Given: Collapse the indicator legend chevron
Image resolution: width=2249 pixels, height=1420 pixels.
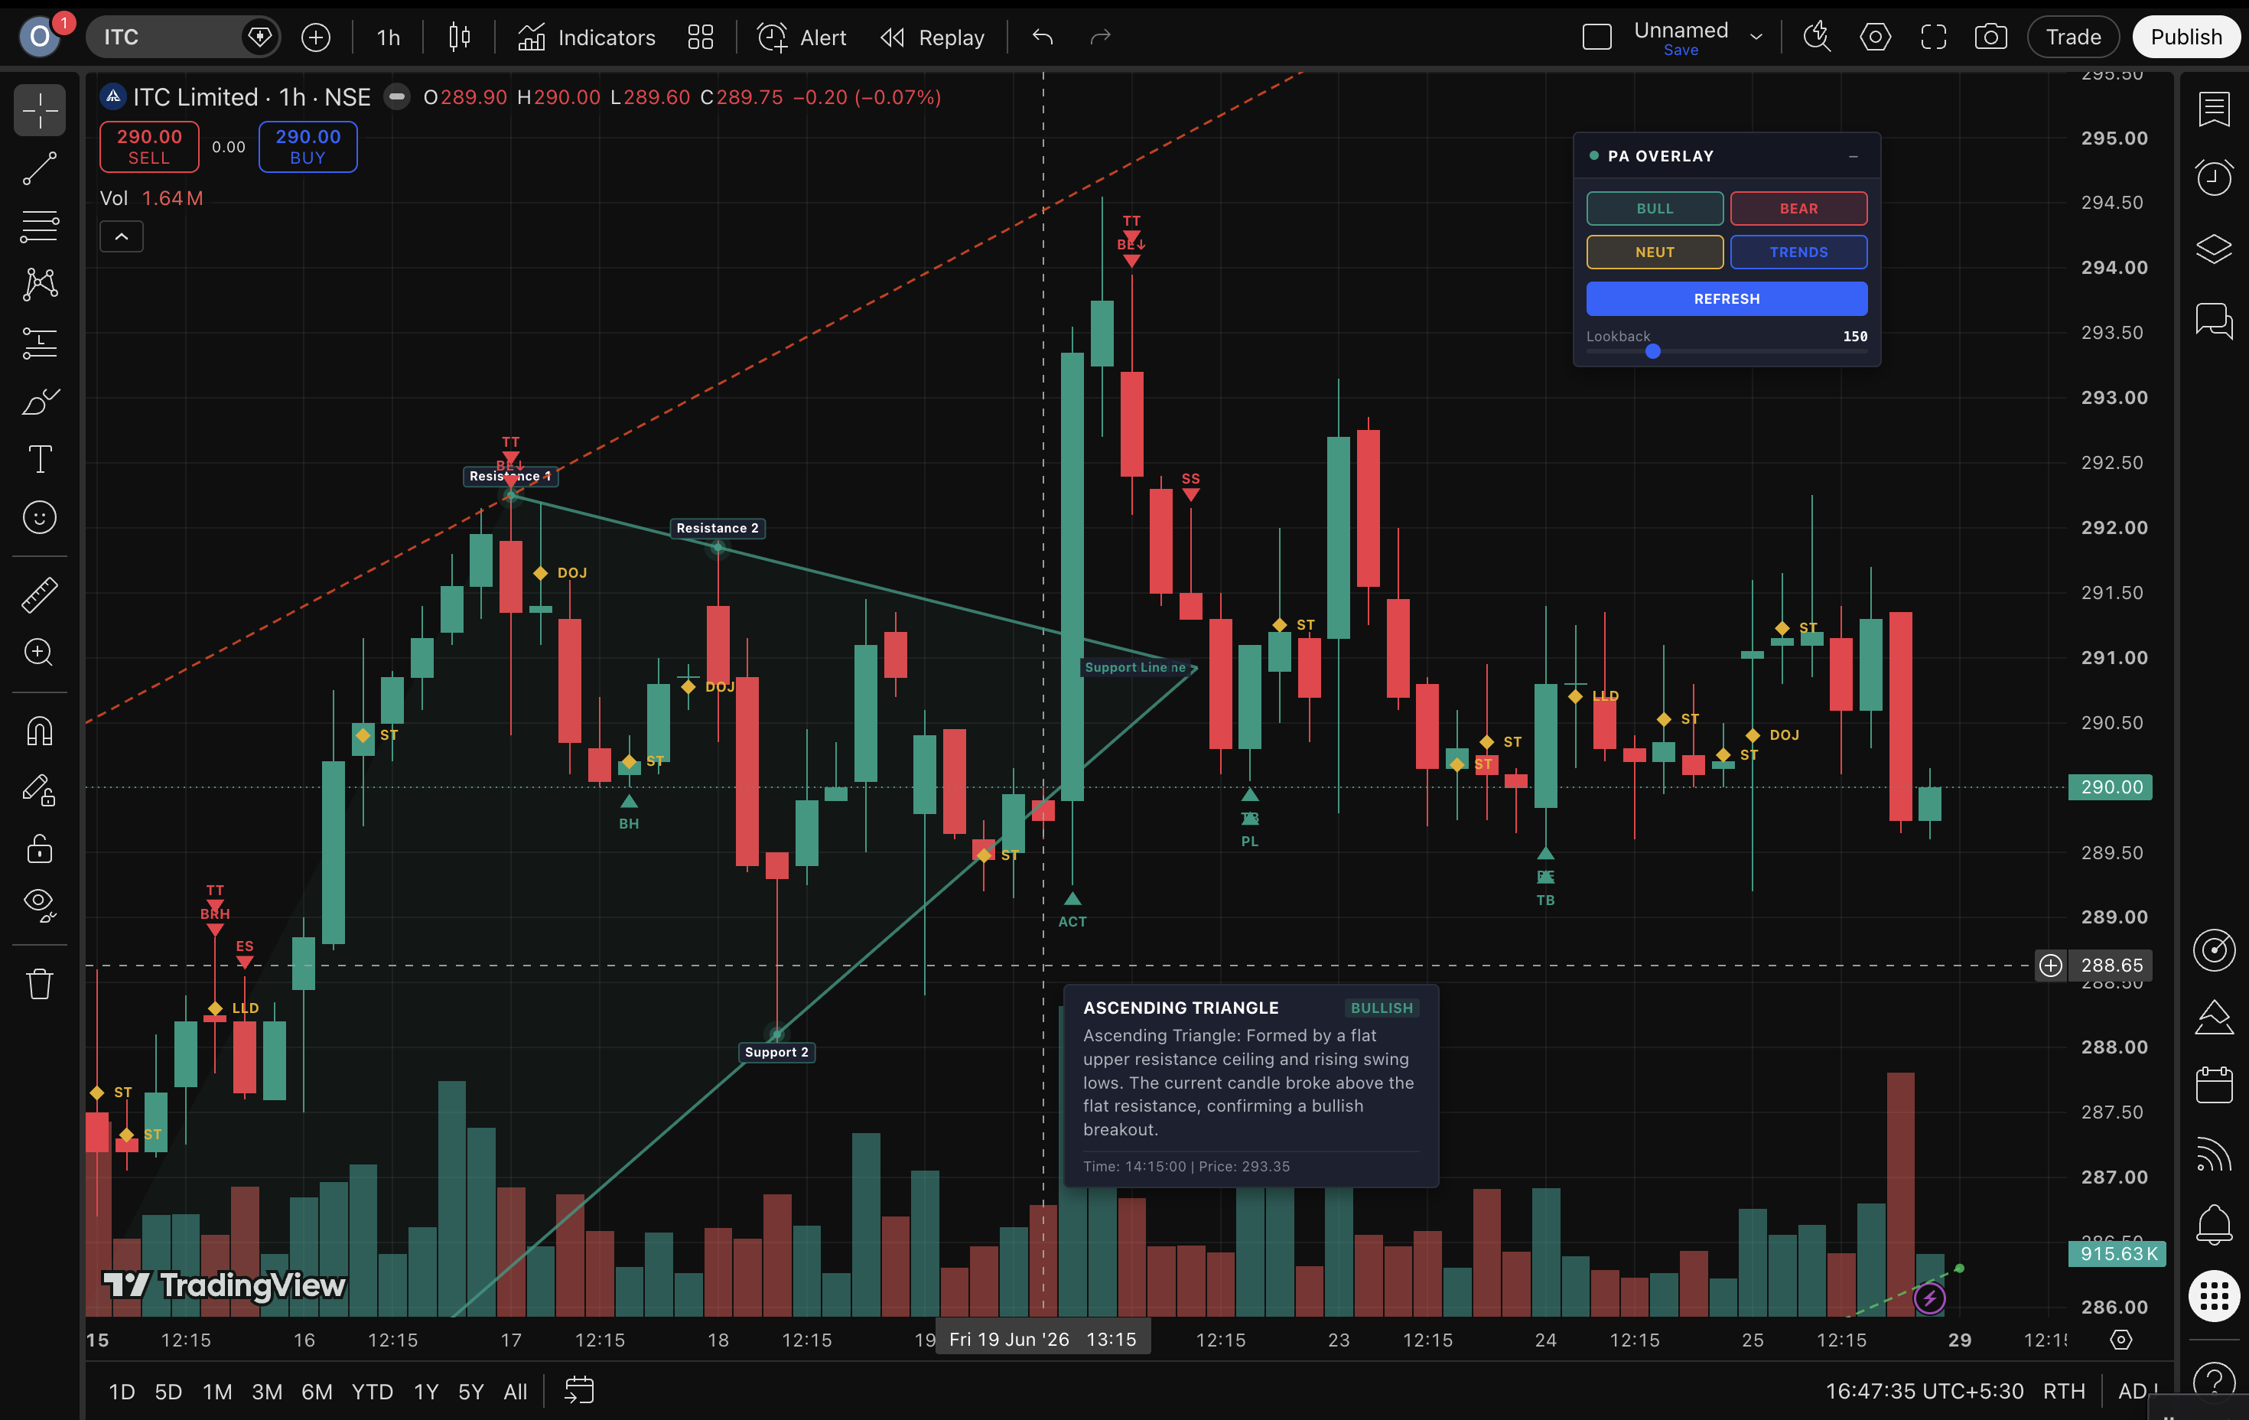Looking at the screenshot, I should [x=122, y=236].
